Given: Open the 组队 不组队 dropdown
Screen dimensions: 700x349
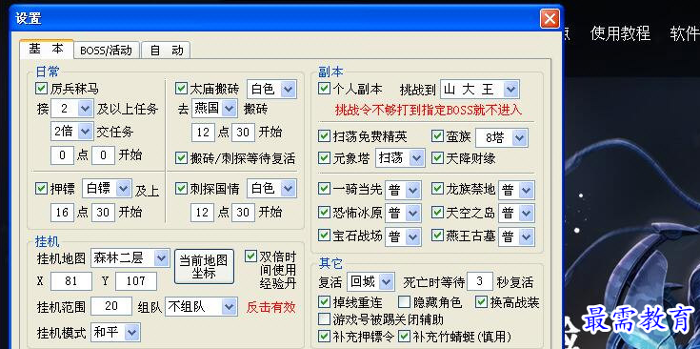Looking at the screenshot, I should (x=200, y=306).
